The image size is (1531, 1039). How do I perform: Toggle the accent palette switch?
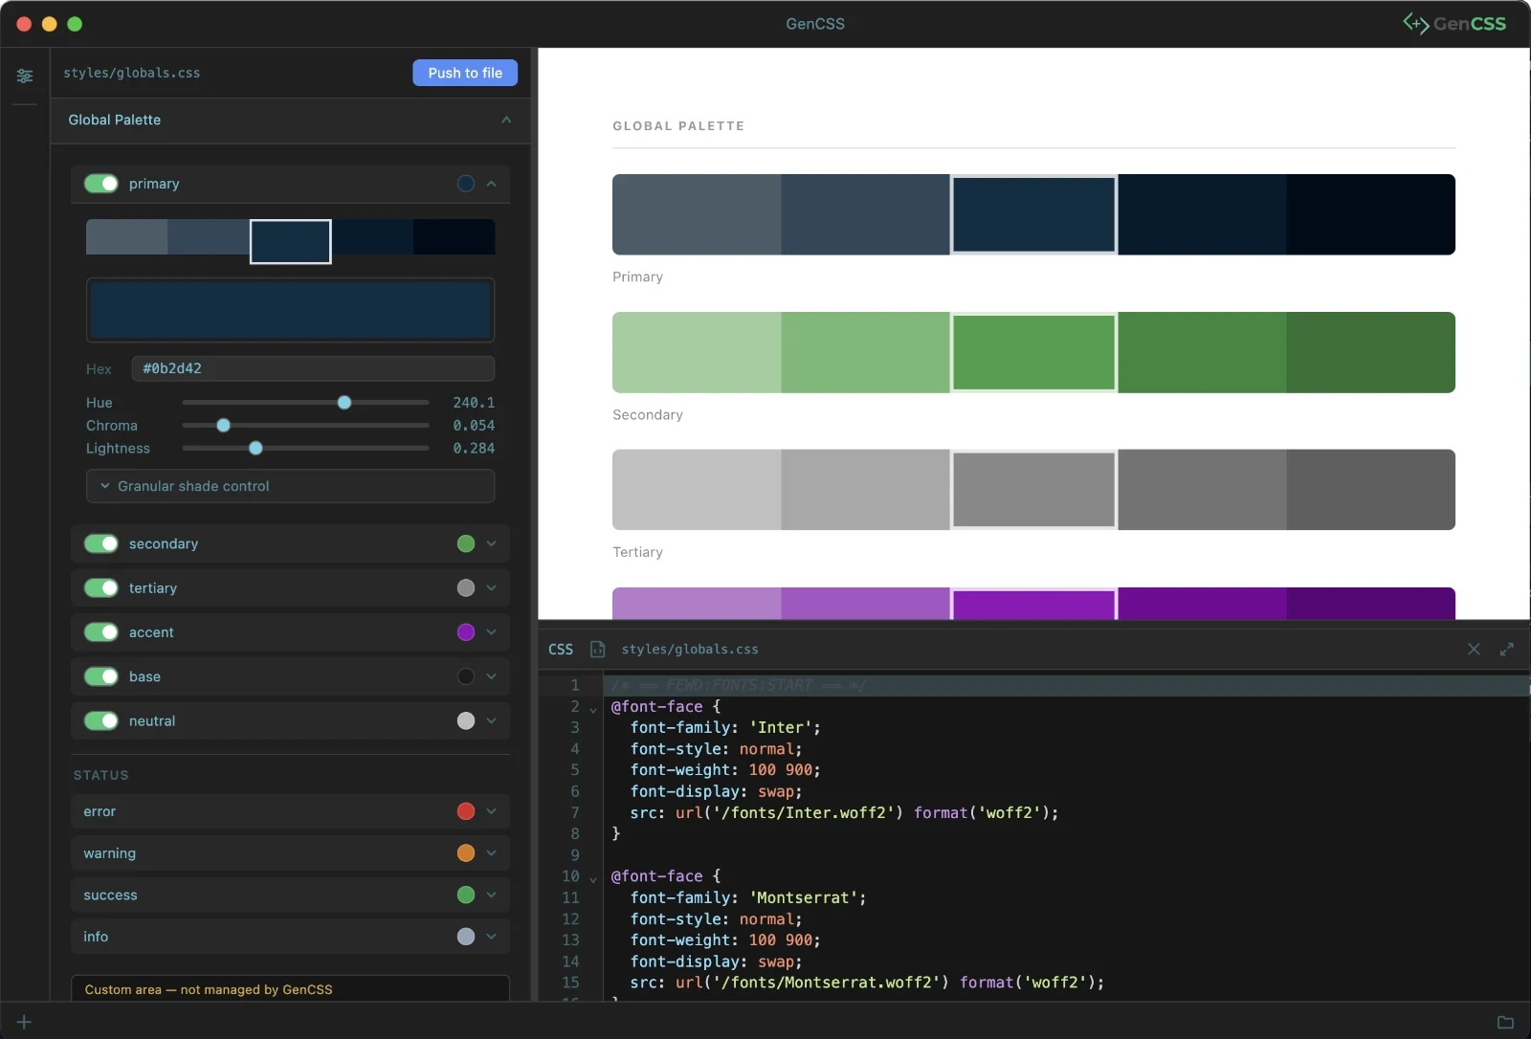pyautogui.click(x=101, y=631)
